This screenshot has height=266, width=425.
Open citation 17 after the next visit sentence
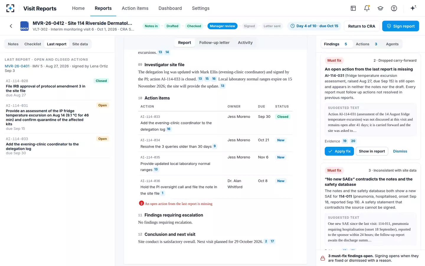tap(272, 241)
